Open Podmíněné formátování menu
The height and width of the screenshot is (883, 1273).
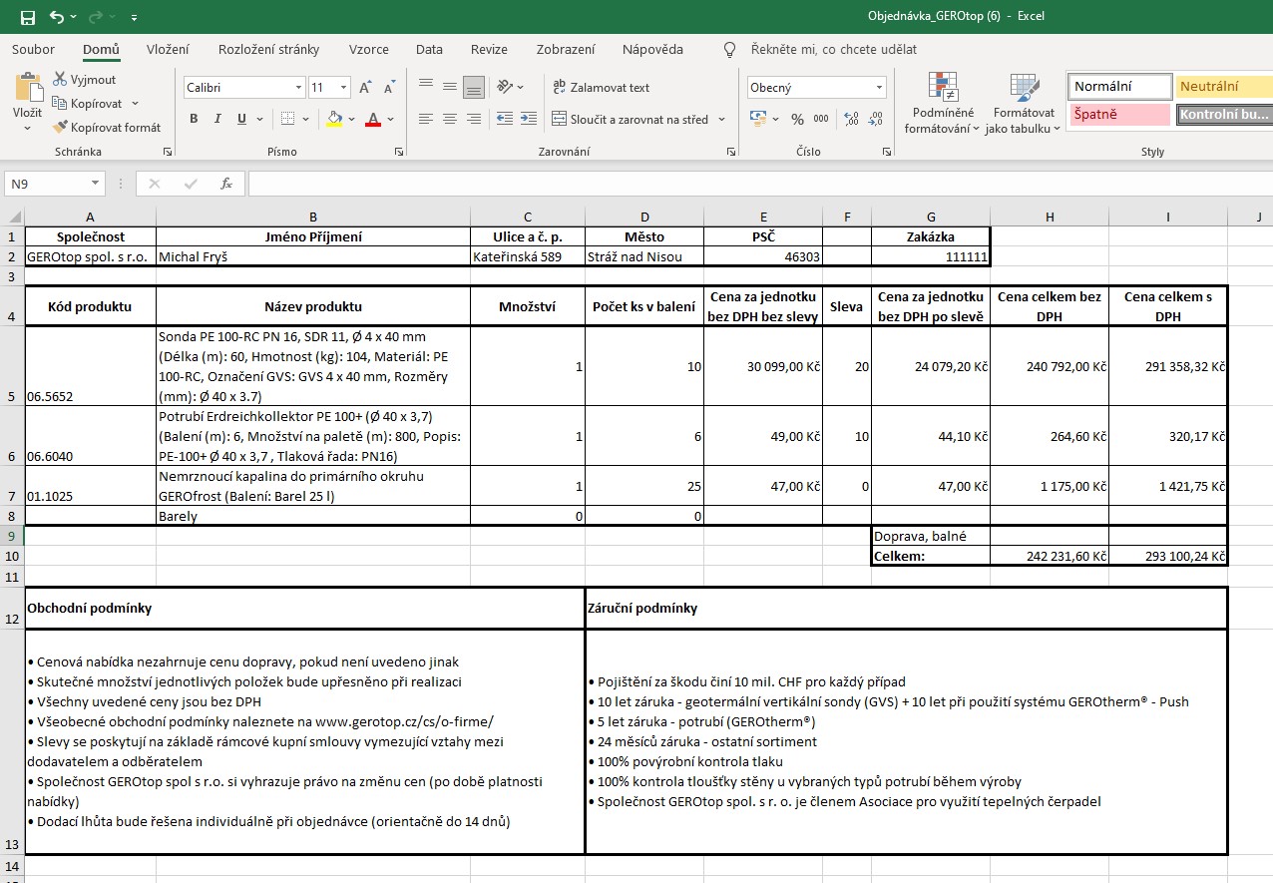point(942,103)
